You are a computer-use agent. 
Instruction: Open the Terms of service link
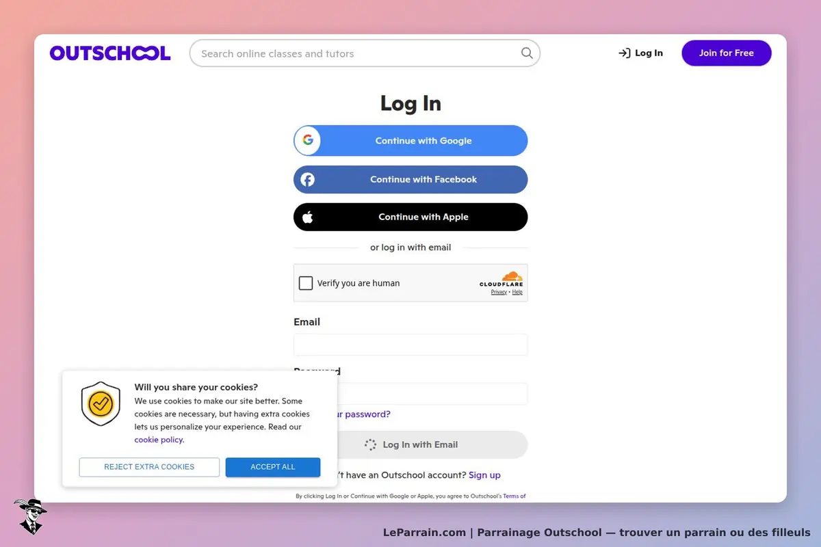514,496
